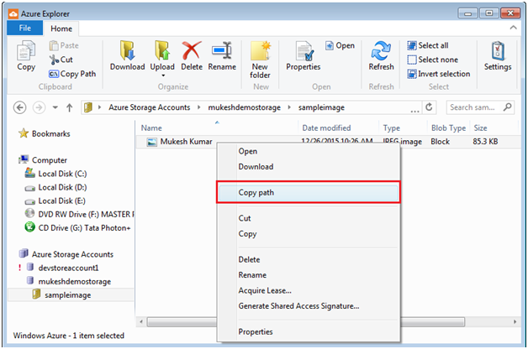528x349 pixels.
Task: Choose Open in the context menu
Action: (308, 151)
